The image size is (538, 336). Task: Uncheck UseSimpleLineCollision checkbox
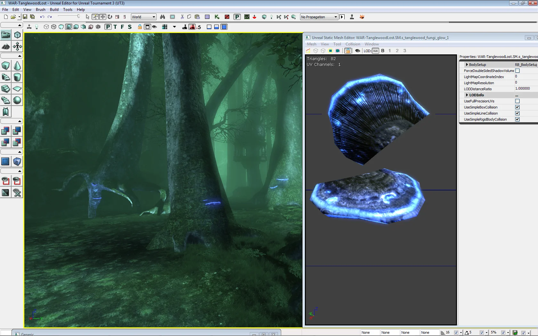[x=517, y=113]
